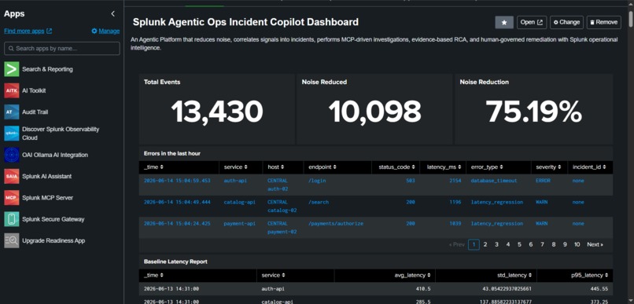Sort errors table by severity column

click(x=549, y=167)
